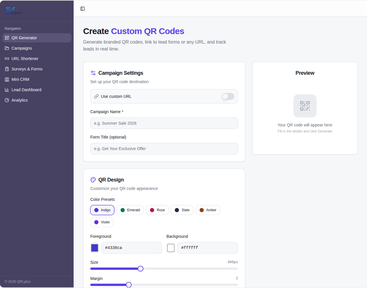This screenshot has height=288, width=367.
Task: Click 'Fill in the details and click Generate'
Action: (305, 131)
